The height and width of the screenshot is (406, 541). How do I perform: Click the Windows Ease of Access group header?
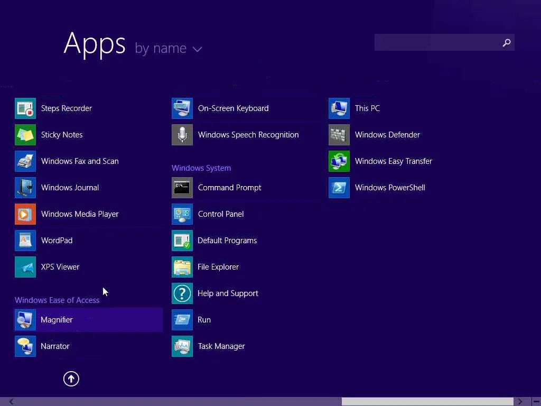coord(57,300)
